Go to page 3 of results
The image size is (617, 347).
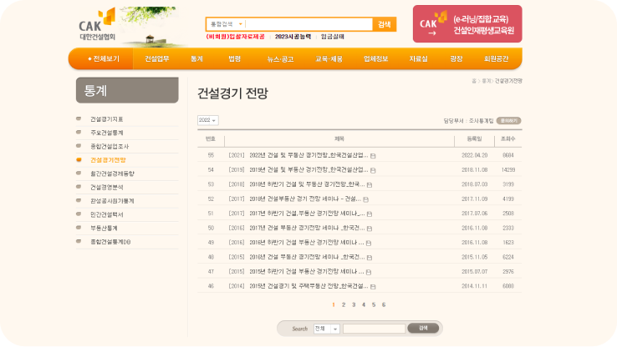pyautogui.click(x=354, y=305)
